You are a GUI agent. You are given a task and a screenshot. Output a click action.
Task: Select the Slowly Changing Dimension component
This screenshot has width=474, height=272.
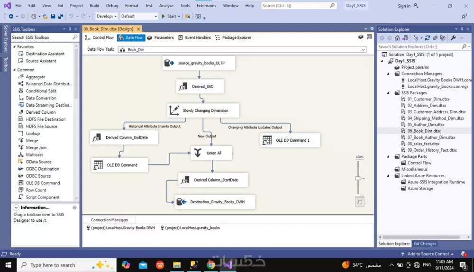point(203,110)
